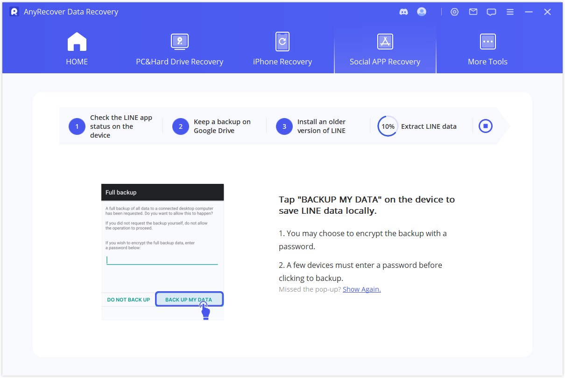This screenshot has width=565, height=378.
Task: Switch to PC&Hard Drive Recovery tab
Action: 179,49
